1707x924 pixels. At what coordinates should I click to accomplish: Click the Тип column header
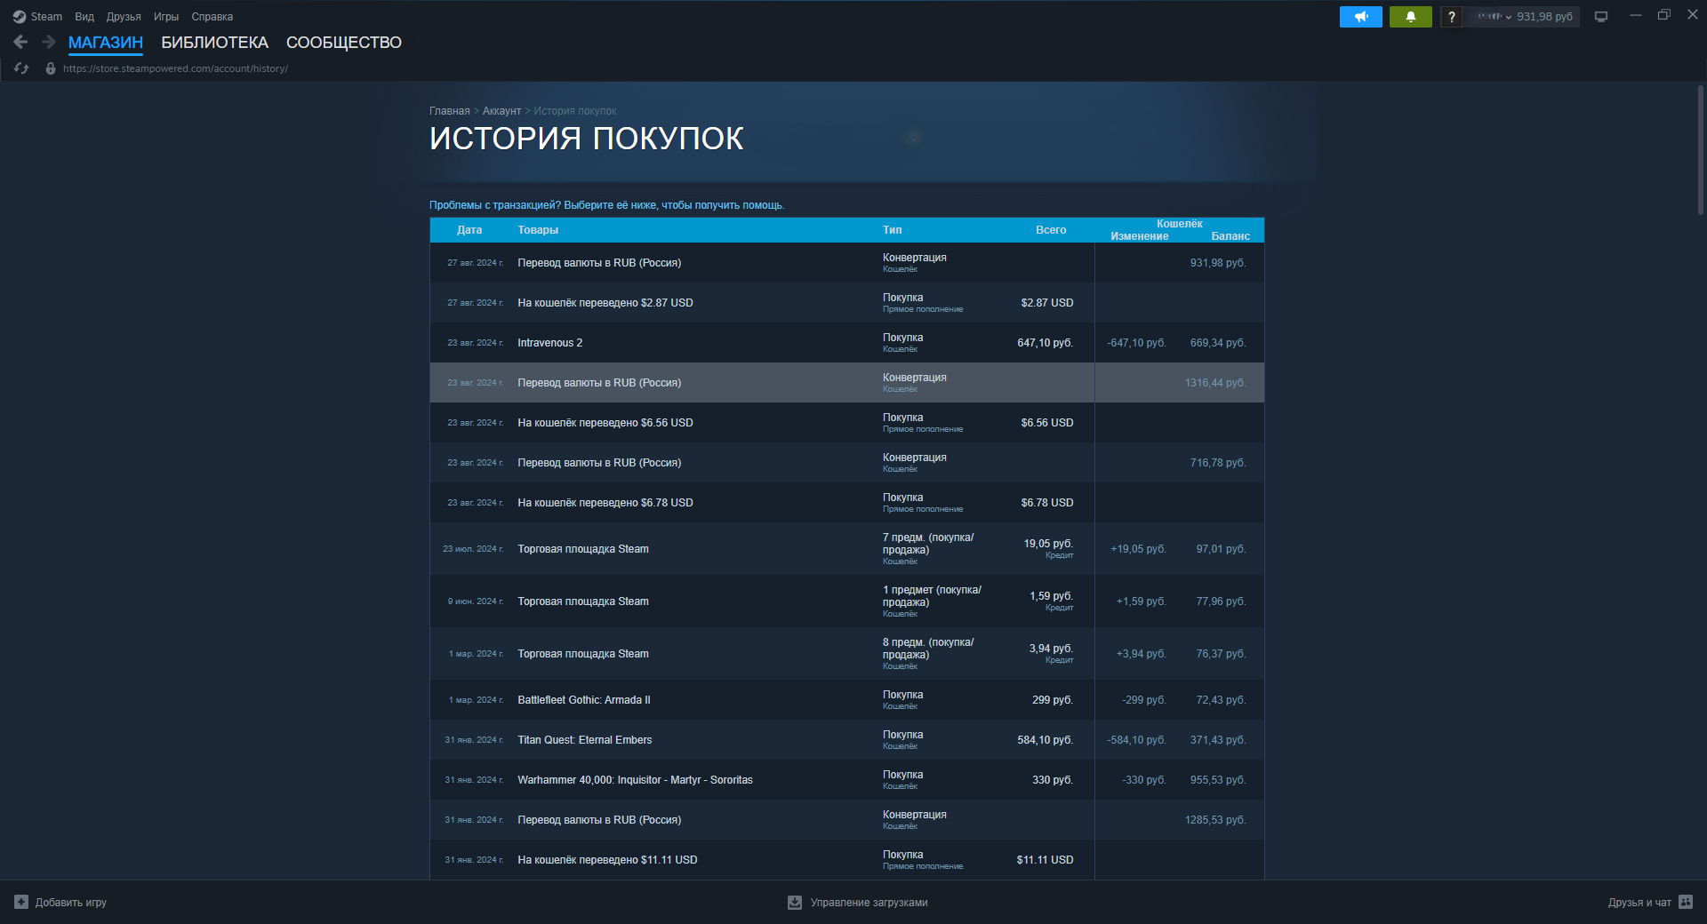click(893, 230)
